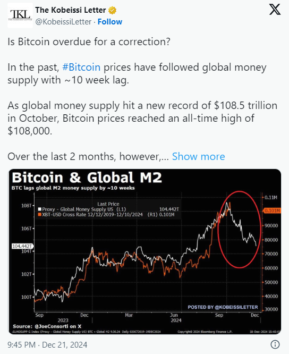Click the 9:45 PM Dec 21, 2024 timestamp
This screenshot has height=354, width=289.
tap(47, 345)
